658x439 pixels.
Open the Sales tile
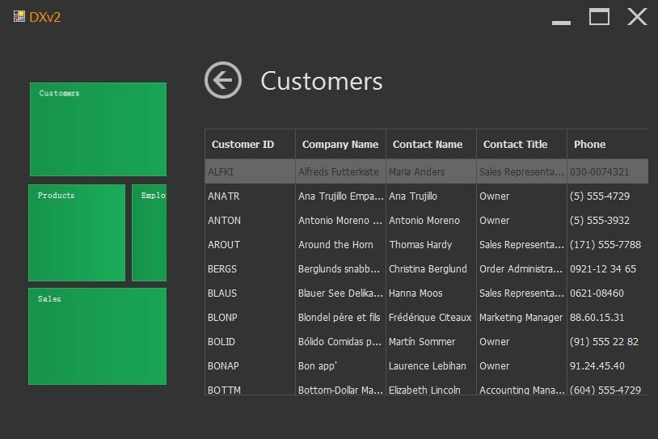(98, 336)
